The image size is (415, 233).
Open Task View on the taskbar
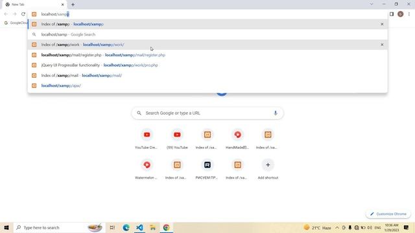tap(112, 227)
